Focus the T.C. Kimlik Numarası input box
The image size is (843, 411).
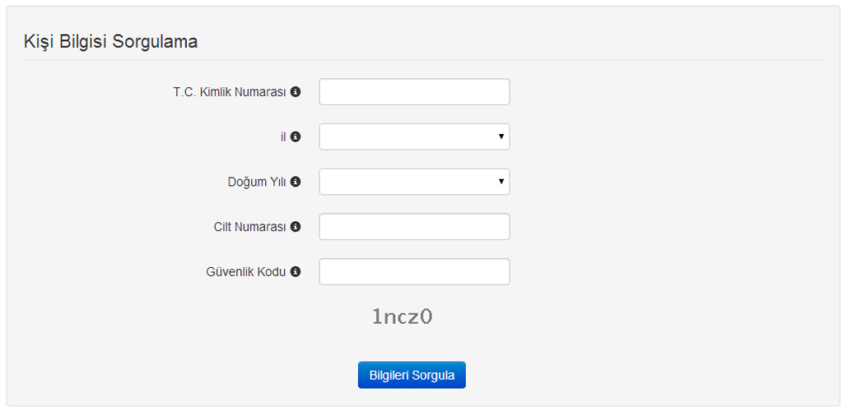[414, 92]
